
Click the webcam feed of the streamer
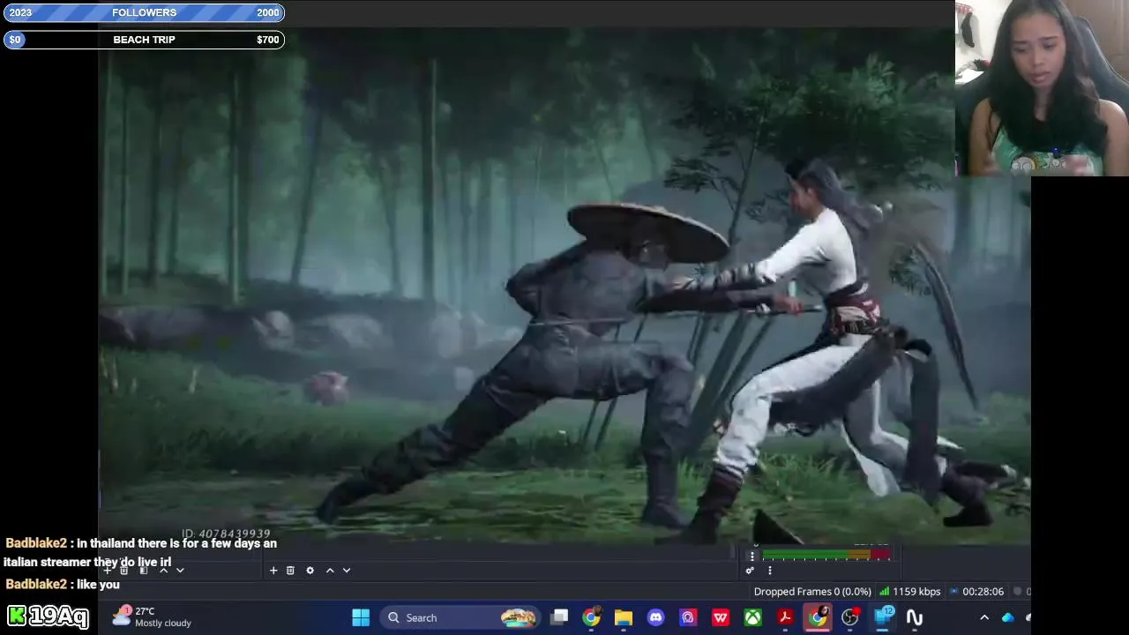[x=1042, y=88]
